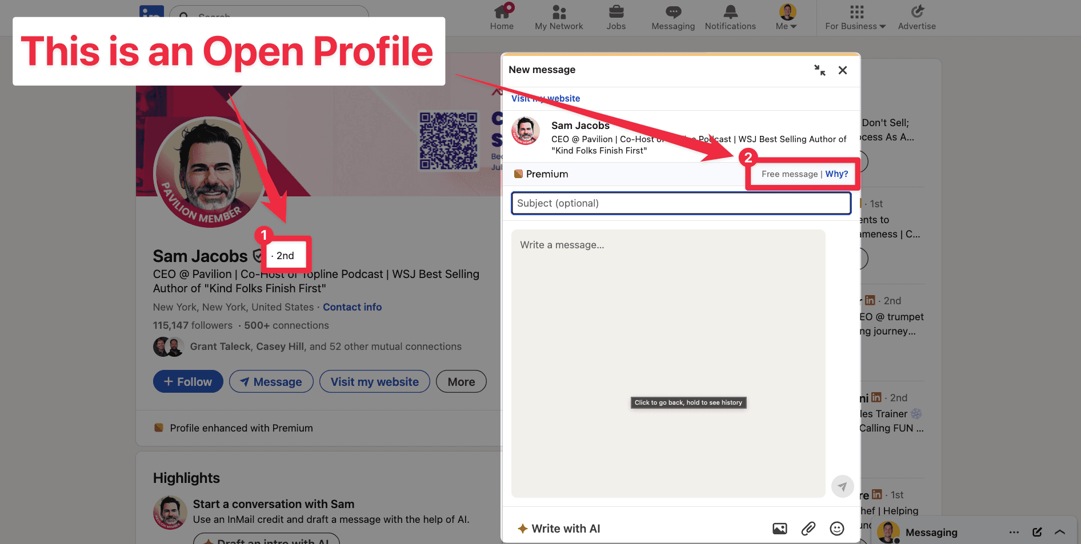Attach an image to the message
Viewport: 1081px width, 544px height.
coord(780,529)
